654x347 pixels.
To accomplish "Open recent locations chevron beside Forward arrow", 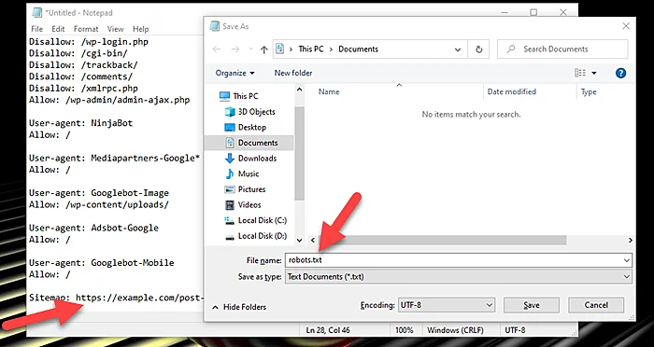I will point(250,49).
